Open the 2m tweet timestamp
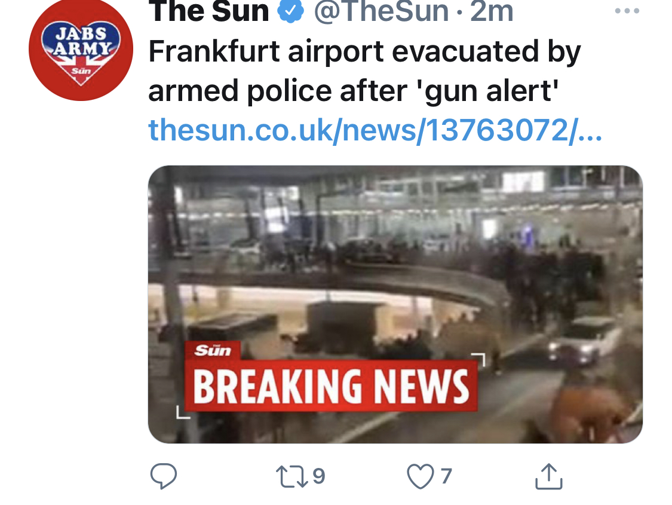672x505 pixels. [x=492, y=11]
